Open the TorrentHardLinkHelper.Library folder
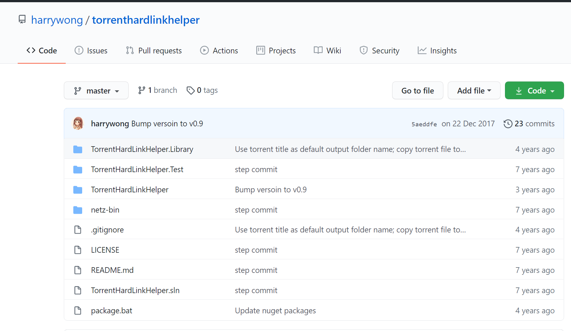The width and height of the screenshot is (571, 331). pos(142,149)
